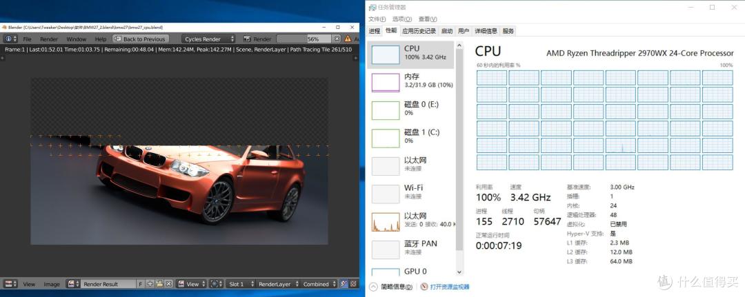Viewport: 745px width, 297px height.
Task: Select 磁盘 1 (C:) in sidebar
Action: point(410,138)
